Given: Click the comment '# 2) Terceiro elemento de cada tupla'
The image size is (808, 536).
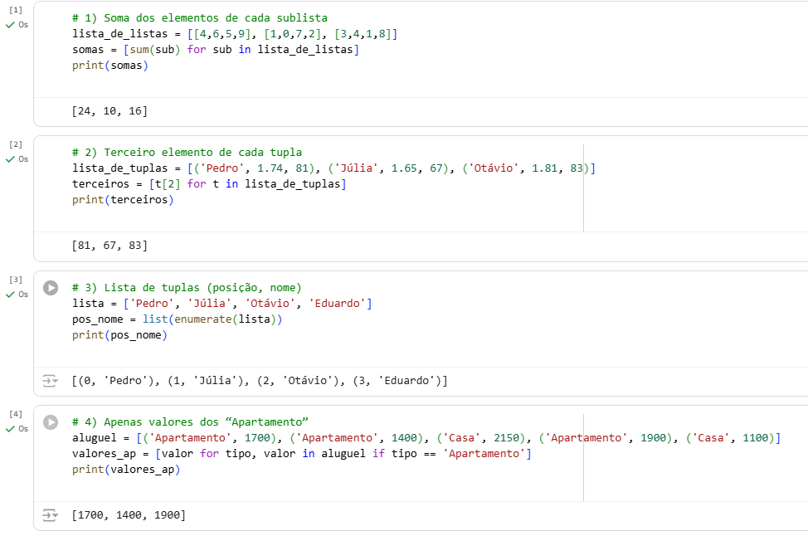Looking at the screenshot, I should [187, 153].
